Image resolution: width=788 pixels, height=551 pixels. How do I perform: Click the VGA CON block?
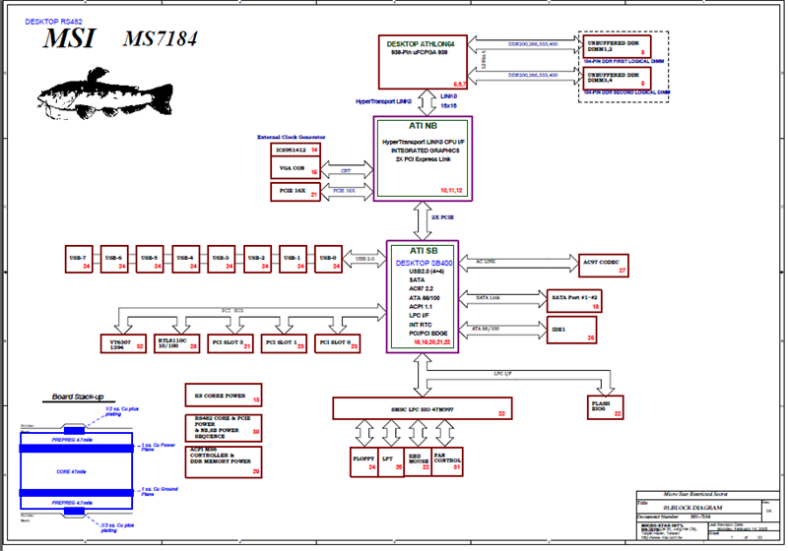pyautogui.click(x=295, y=170)
